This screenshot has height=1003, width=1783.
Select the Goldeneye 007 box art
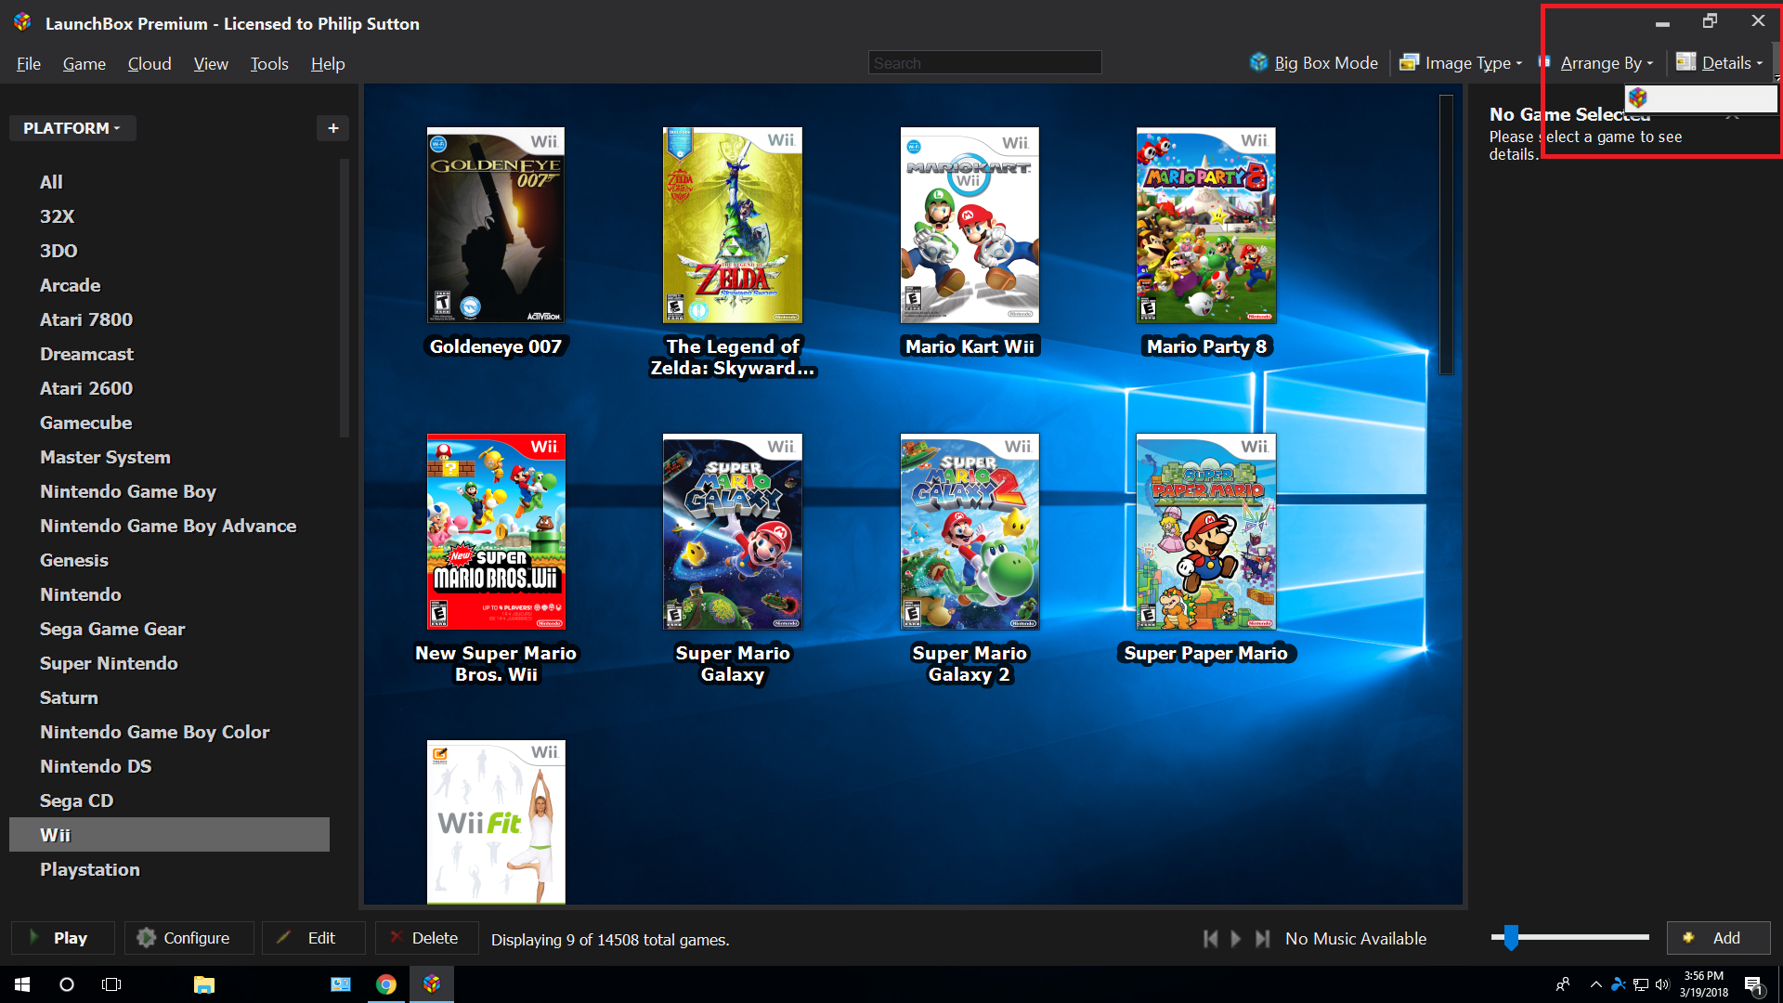496,226
